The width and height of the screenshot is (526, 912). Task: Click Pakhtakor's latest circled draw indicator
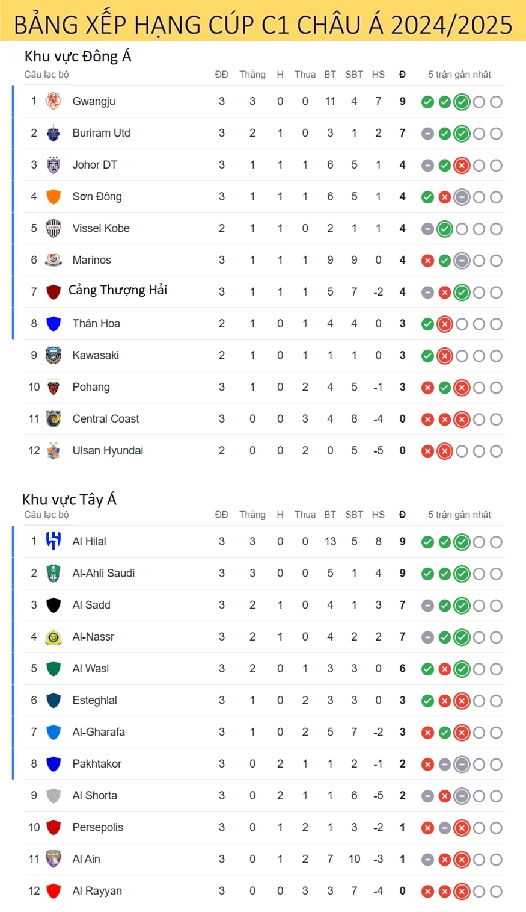point(462,765)
